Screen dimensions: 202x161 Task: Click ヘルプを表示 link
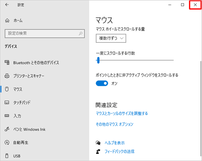click(x=115, y=143)
